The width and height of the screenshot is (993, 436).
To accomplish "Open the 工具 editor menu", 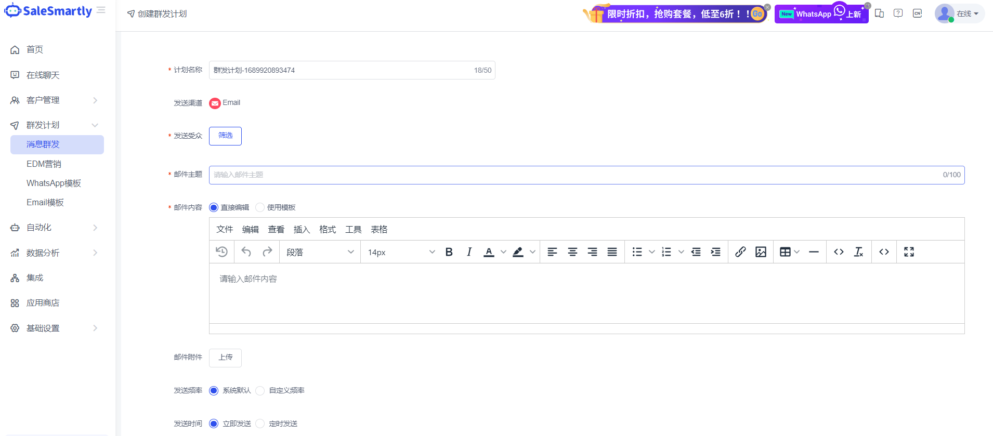I will (x=354, y=229).
